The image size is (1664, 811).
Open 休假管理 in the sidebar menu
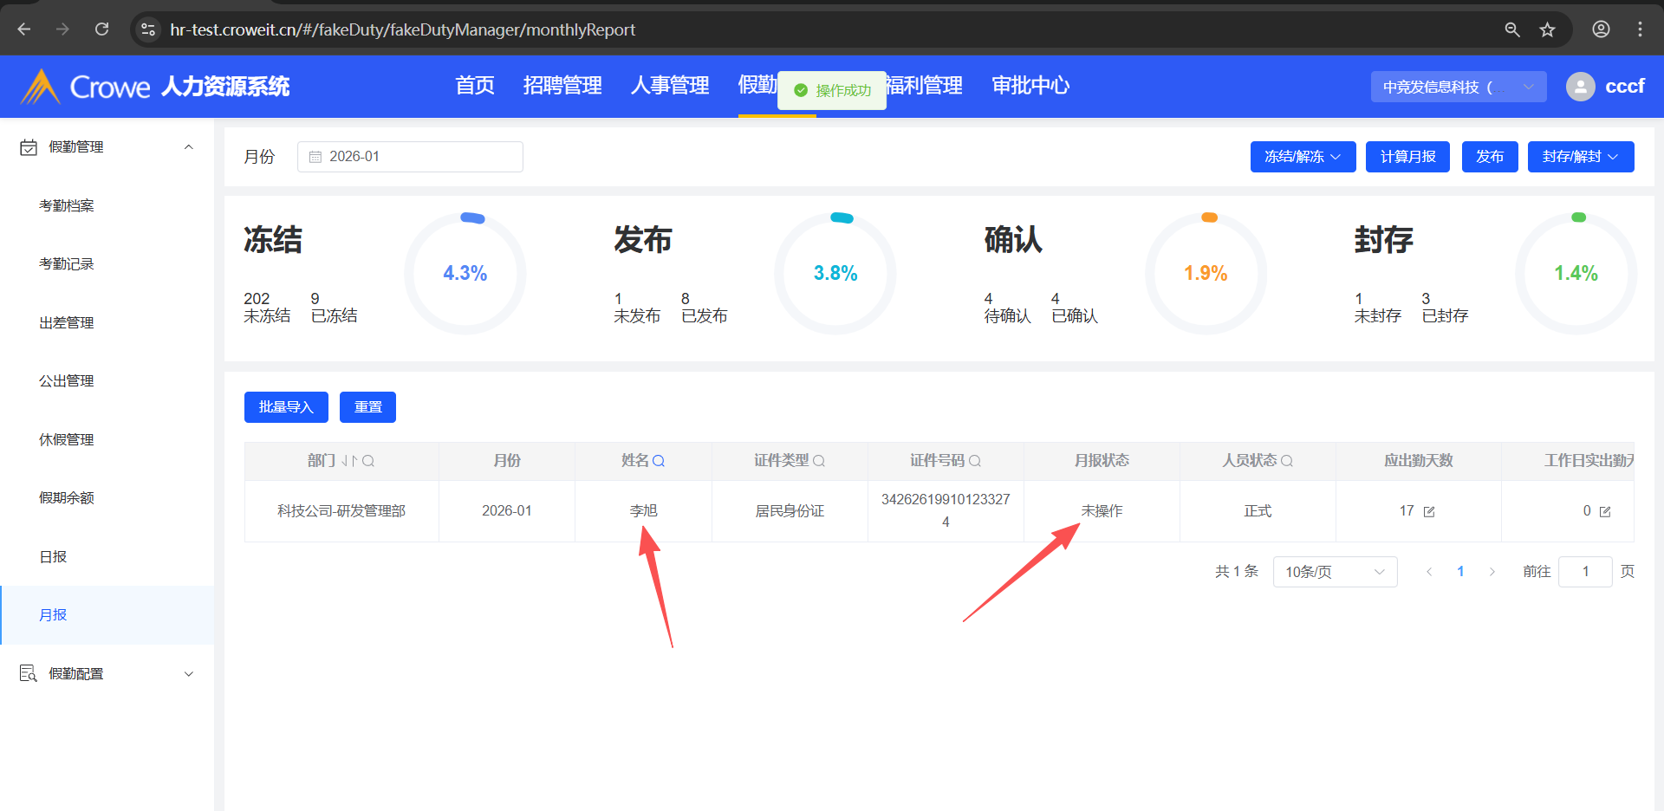coord(67,440)
